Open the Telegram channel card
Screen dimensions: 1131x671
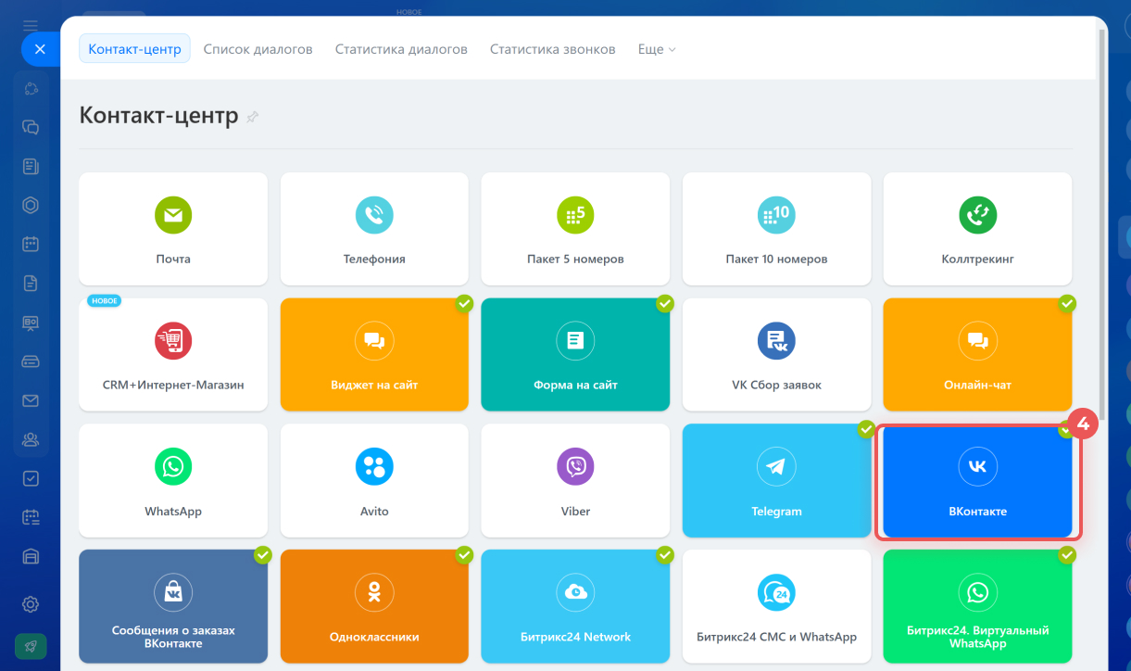click(776, 480)
